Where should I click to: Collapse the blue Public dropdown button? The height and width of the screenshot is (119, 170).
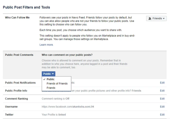click(49, 74)
